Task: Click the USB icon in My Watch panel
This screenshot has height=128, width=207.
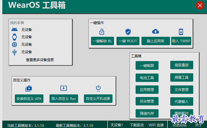Action: (x=14, y=52)
